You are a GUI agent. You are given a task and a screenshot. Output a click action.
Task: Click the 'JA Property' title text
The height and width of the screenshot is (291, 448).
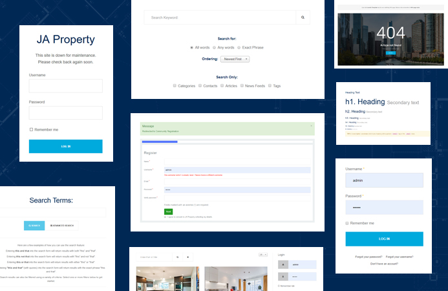pos(66,39)
